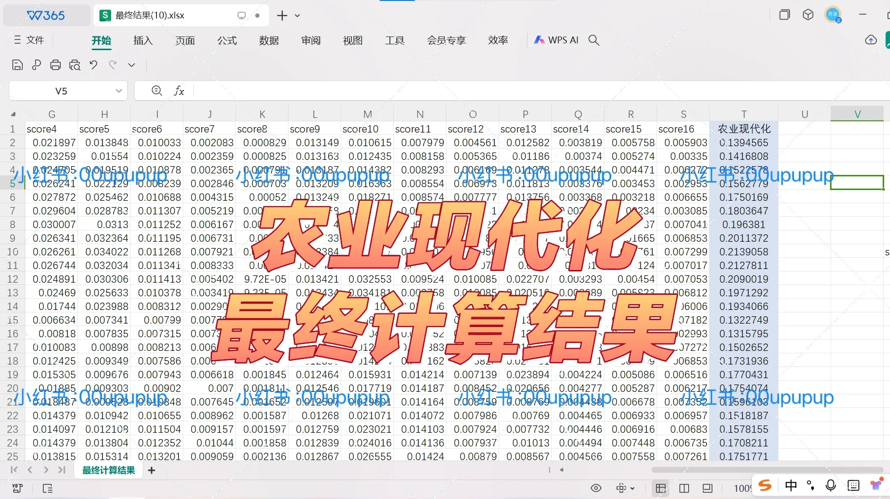Click the user avatar icon
Image resolution: width=890 pixels, height=499 pixels.
click(833, 15)
